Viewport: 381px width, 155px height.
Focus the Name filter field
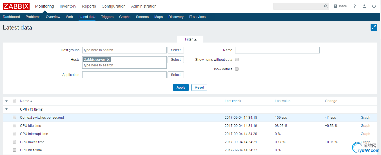pyautogui.click(x=277, y=50)
